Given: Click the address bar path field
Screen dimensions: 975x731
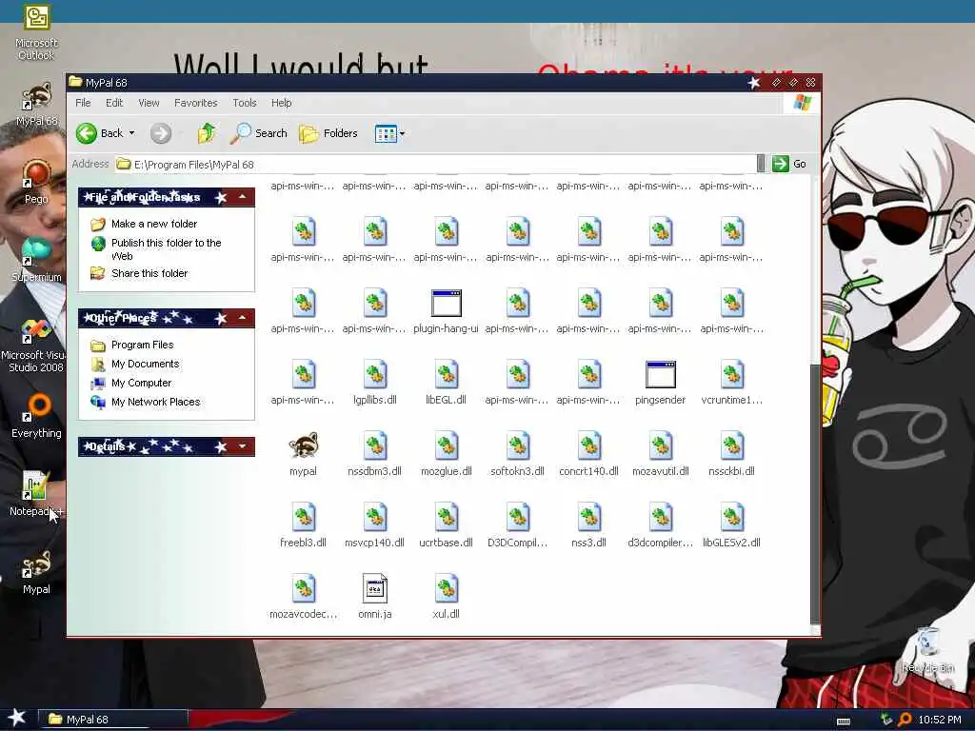Looking at the screenshot, I should (x=435, y=164).
